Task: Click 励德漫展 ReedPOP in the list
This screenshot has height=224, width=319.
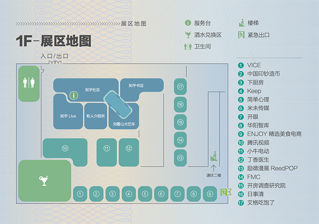Action: click(272, 168)
